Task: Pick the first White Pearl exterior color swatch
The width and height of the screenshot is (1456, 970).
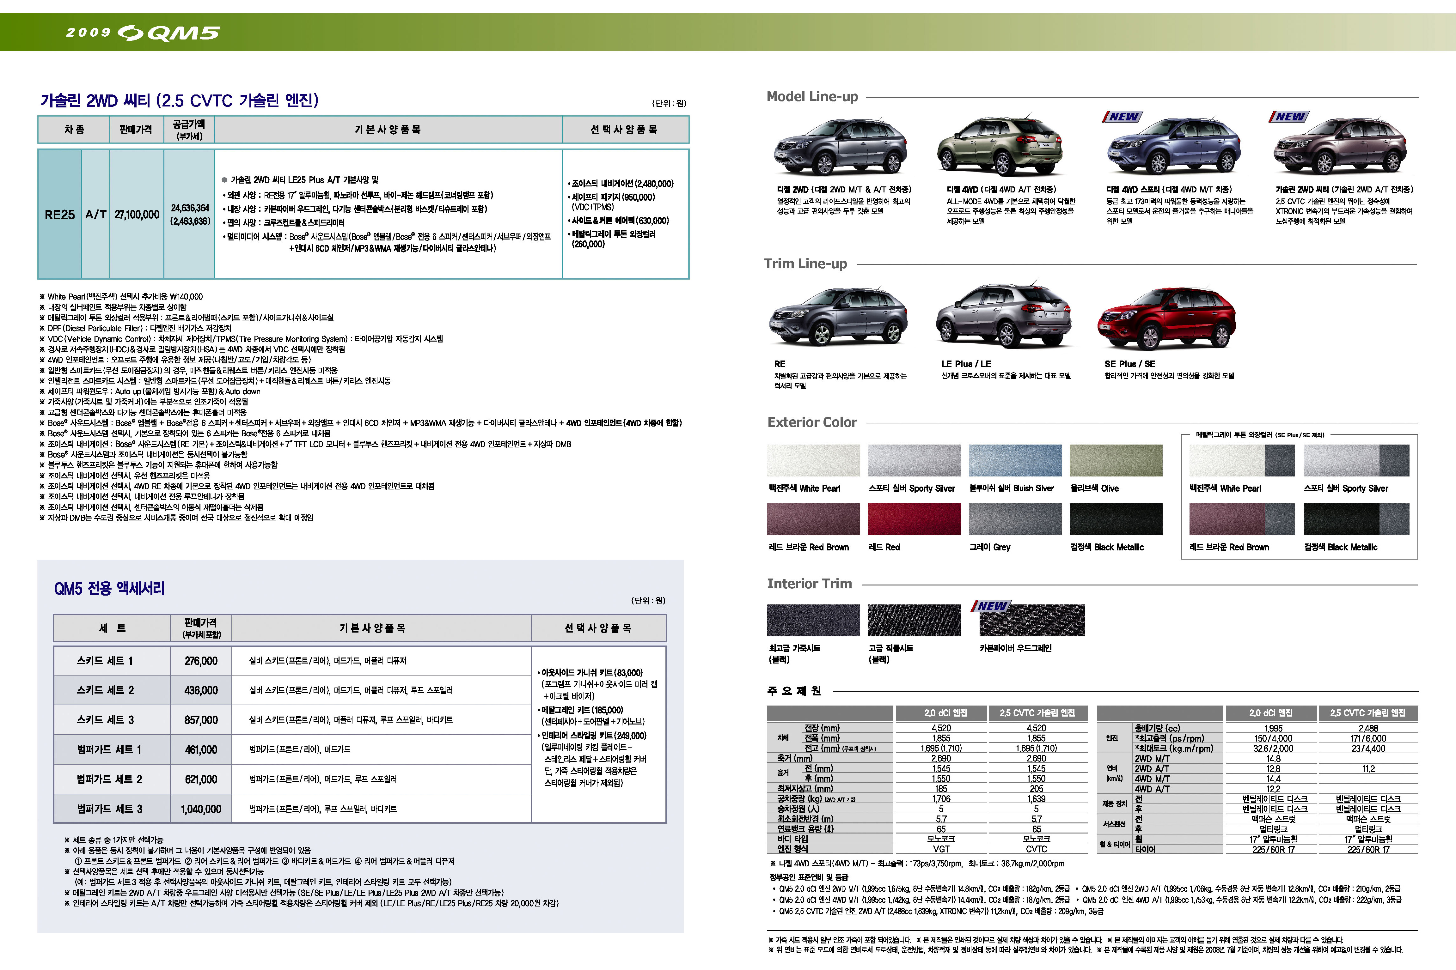Action: 813,460
